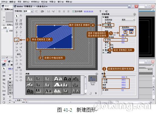
Task: Open the 绘图类型 dropdown showing 矩形
Action: (x=128, y=20)
